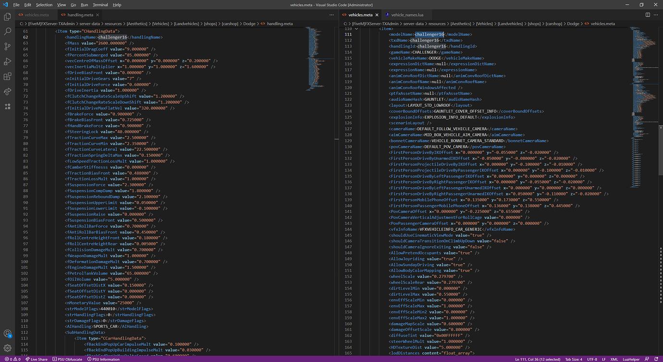Open the Run and Debug view
Screen dimensions: 663x362
[x=7, y=61]
